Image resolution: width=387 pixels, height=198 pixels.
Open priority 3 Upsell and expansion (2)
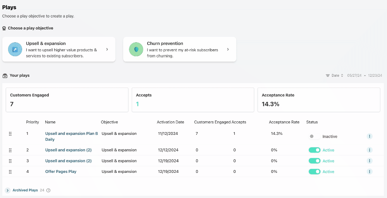pyautogui.click(x=68, y=161)
